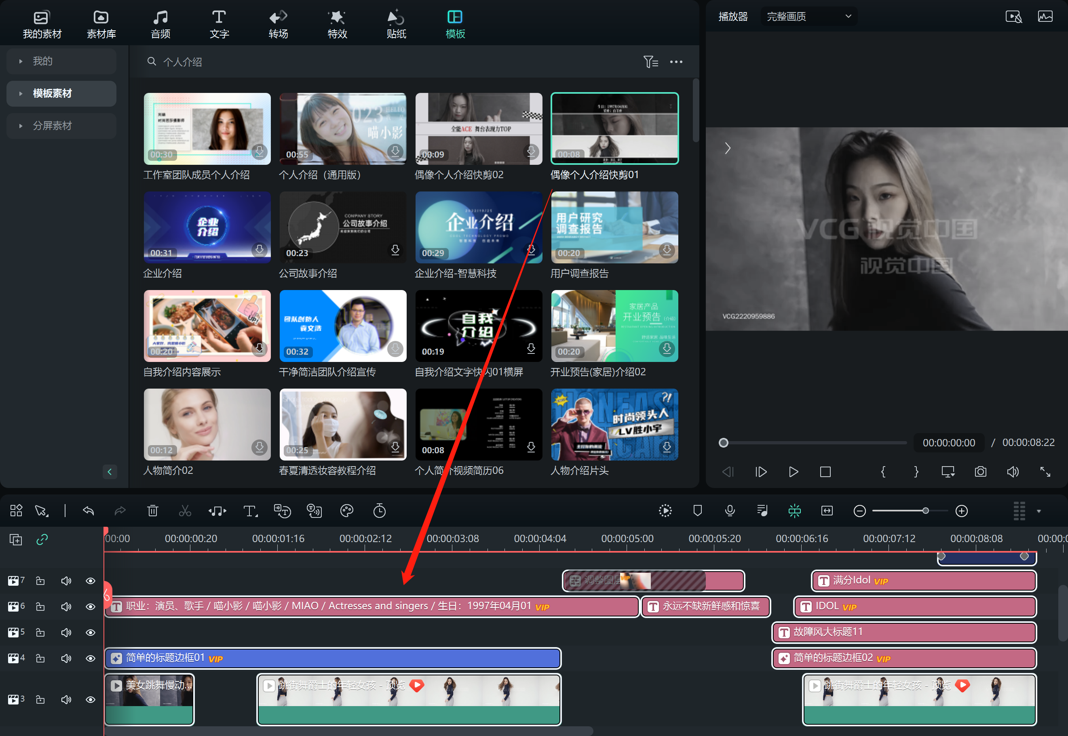
Task: Lock track 3 using its lock icon
Action: tap(40, 700)
